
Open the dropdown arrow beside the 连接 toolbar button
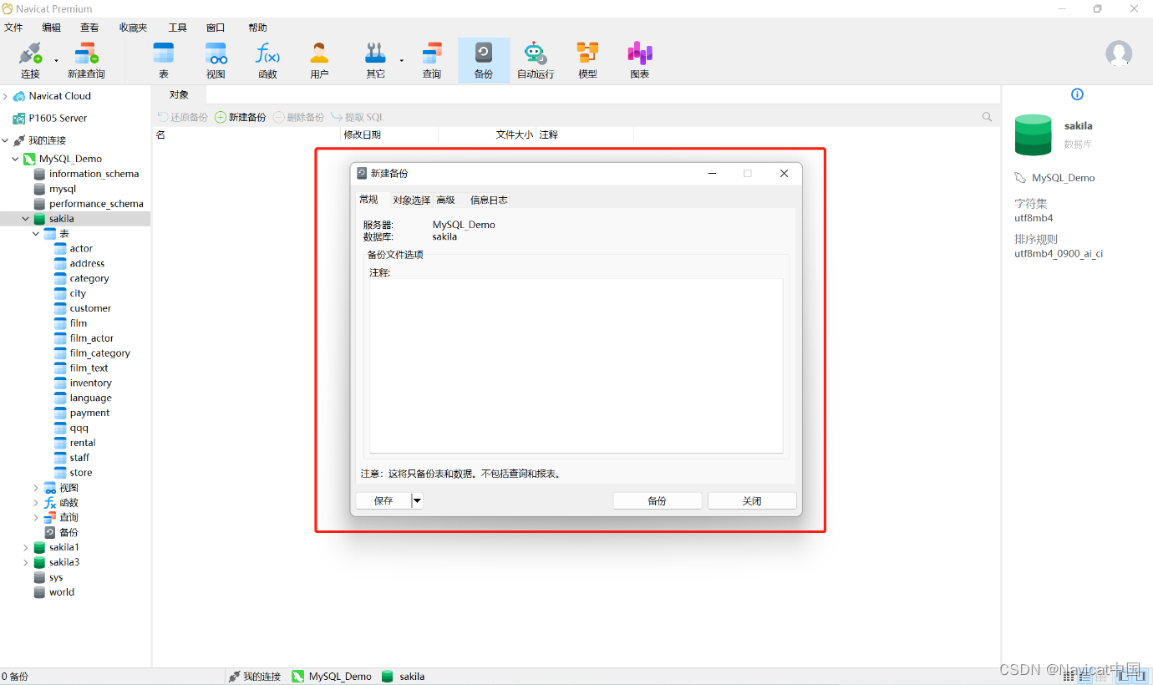(x=57, y=60)
